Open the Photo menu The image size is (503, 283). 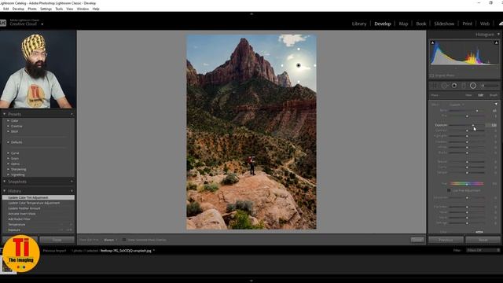[32, 9]
